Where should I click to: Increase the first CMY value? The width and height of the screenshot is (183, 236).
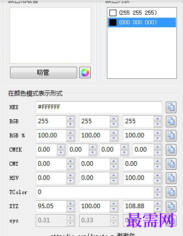[x=70, y=161]
